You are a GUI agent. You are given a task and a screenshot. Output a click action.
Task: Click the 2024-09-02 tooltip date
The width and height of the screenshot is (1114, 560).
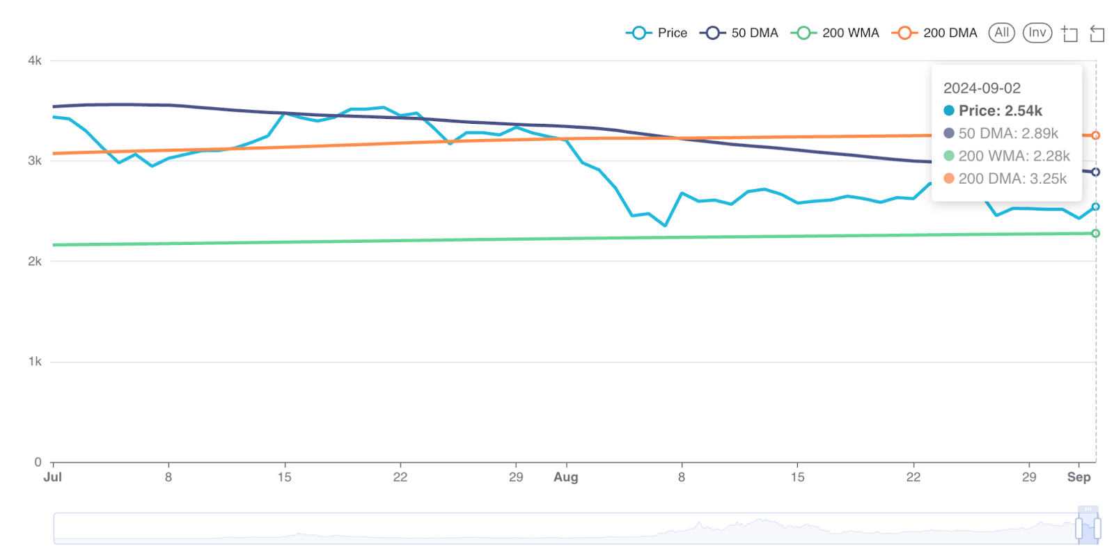(x=982, y=88)
